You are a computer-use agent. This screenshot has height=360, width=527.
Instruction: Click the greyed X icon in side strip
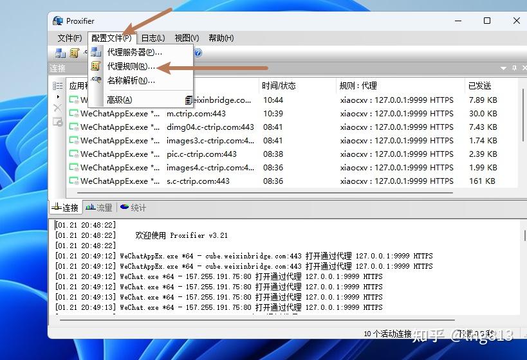(x=57, y=108)
